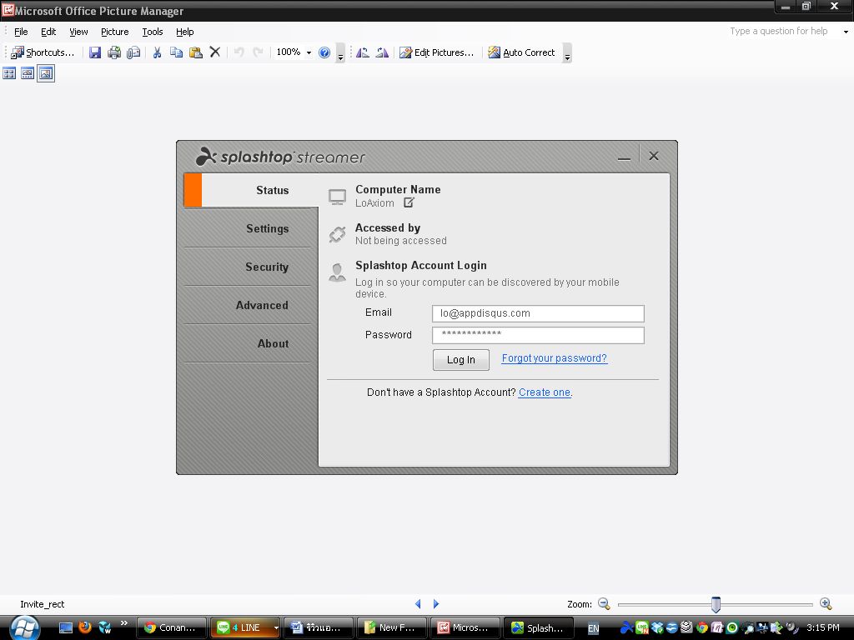Click the Type a question for help box
The width and height of the screenshot is (854, 640).
(779, 31)
